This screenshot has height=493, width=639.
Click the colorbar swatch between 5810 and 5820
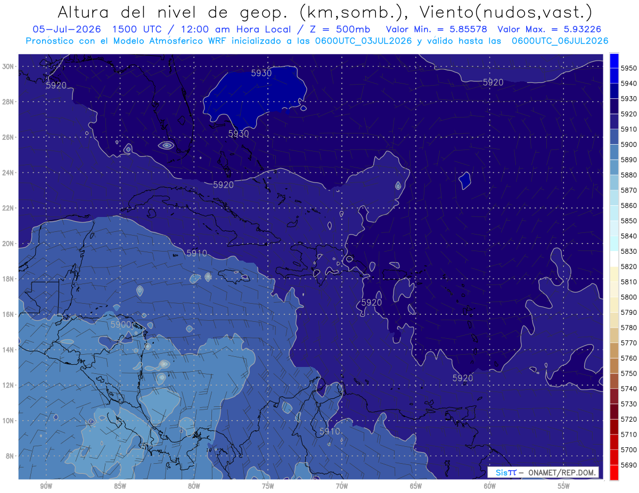614,274
